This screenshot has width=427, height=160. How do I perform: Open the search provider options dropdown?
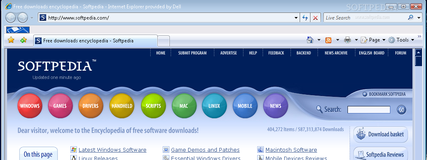coord(419,18)
